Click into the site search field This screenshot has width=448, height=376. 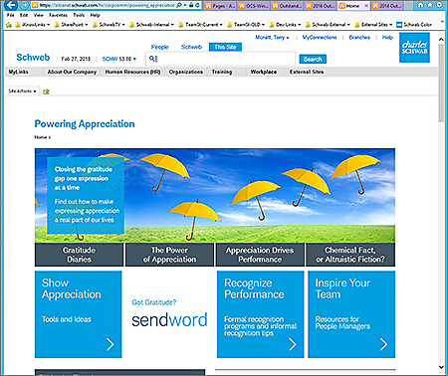221,59
